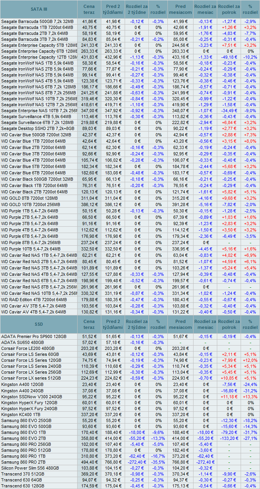Click the 84,83 € price of Barracuda 3TB

89,39
